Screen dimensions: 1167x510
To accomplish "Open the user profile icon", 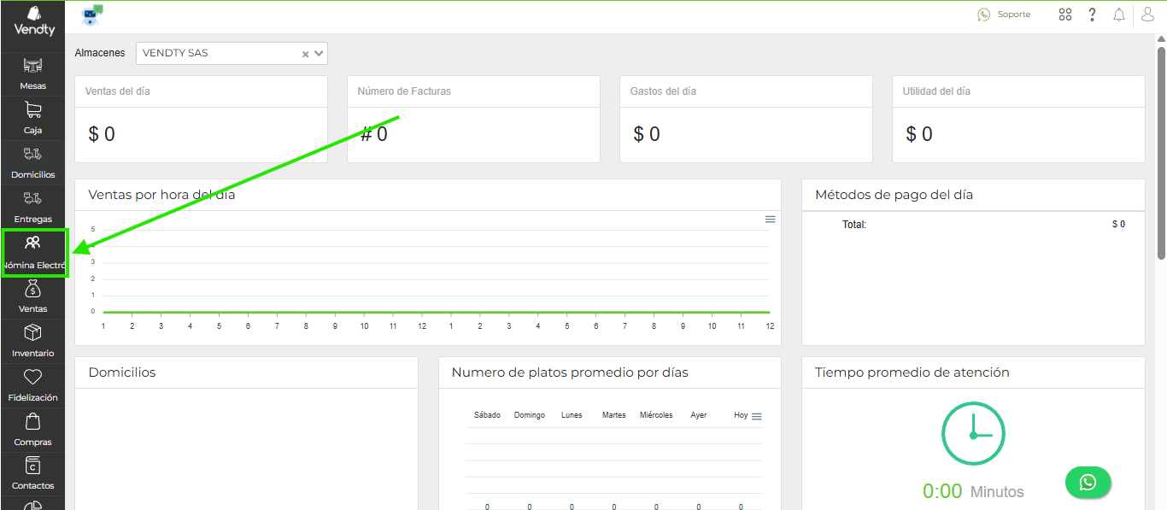I will click(x=1148, y=14).
